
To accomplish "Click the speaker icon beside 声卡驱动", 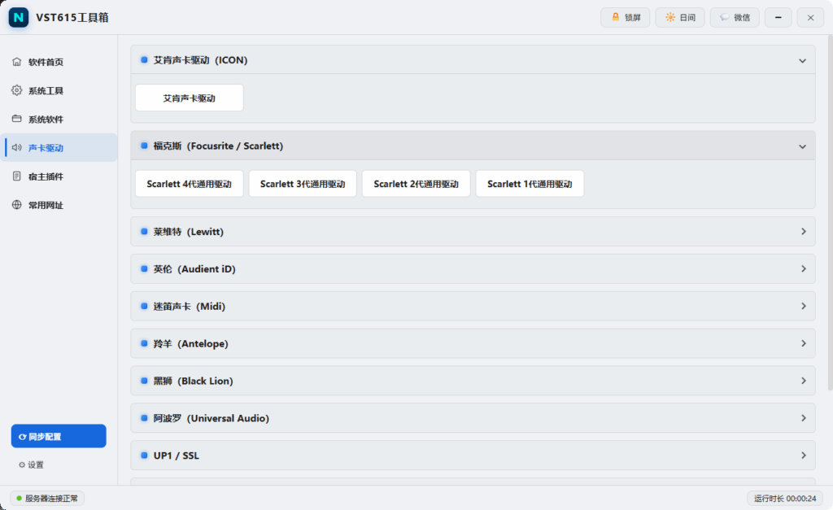I will (17, 148).
